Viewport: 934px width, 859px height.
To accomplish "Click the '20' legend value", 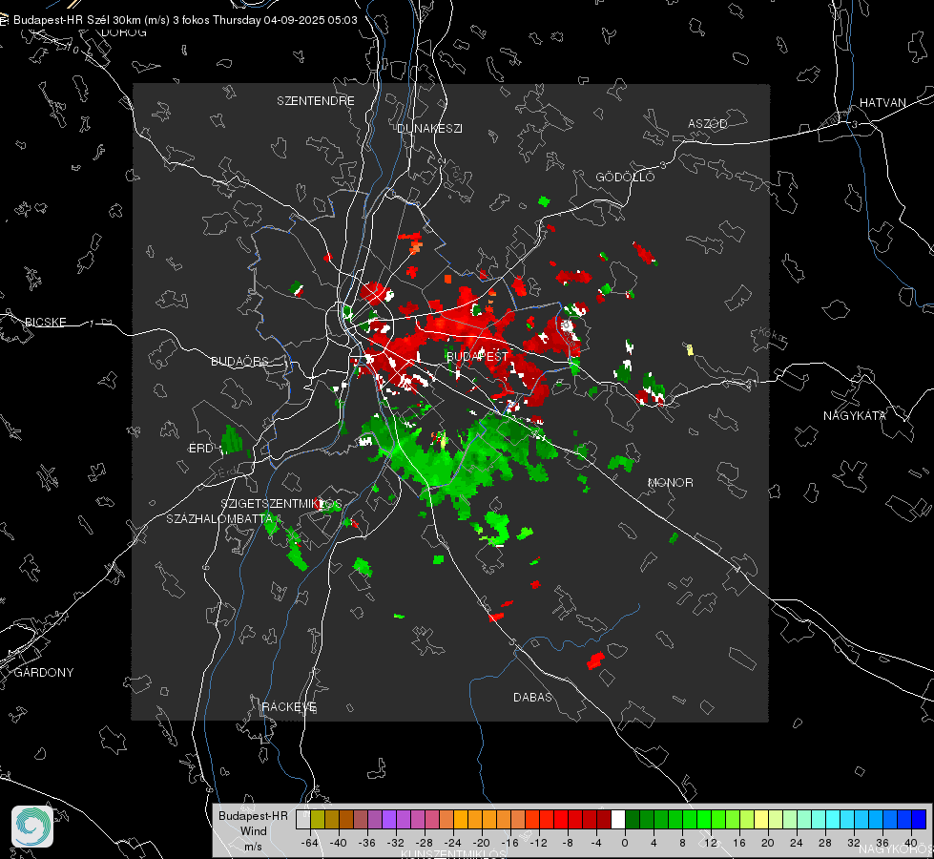I will (767, 843).
